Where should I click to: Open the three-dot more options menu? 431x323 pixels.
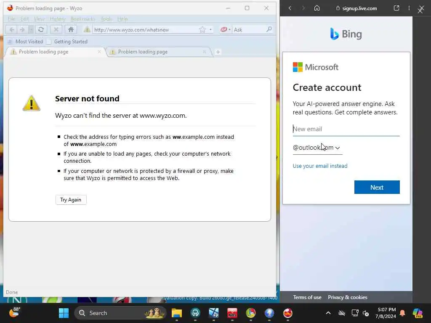pos(409,8)
